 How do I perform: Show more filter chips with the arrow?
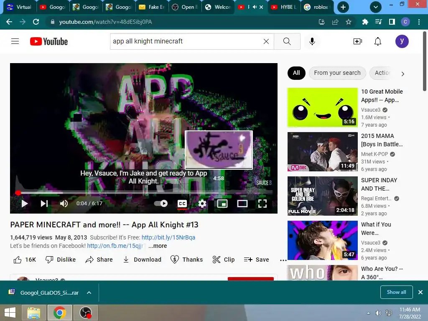pyautogui.click(x=403, y=74)
